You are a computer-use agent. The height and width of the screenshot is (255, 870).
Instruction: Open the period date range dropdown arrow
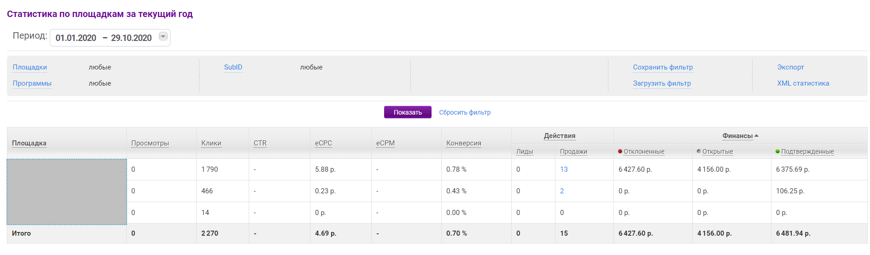(x=163, y=36)
